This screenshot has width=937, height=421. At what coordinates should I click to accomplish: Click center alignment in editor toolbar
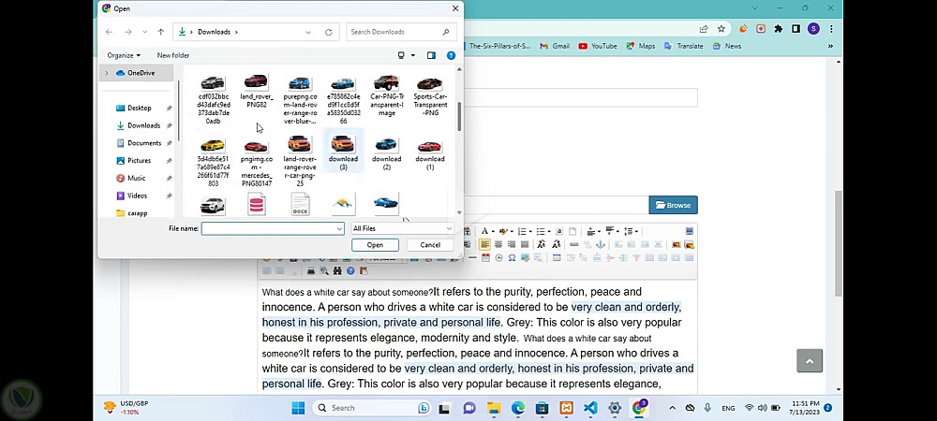[498, 244]
